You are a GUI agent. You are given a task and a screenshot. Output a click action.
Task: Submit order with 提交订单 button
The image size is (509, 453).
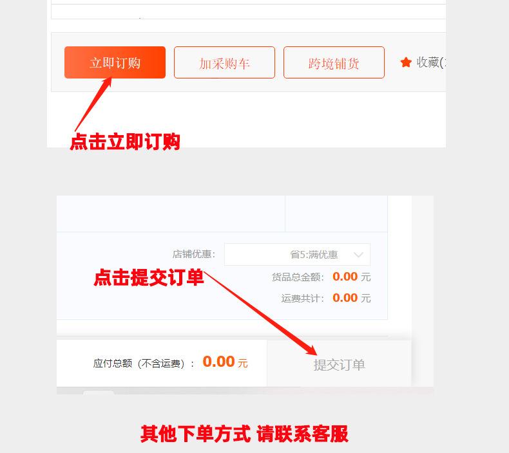pos(339,364)
